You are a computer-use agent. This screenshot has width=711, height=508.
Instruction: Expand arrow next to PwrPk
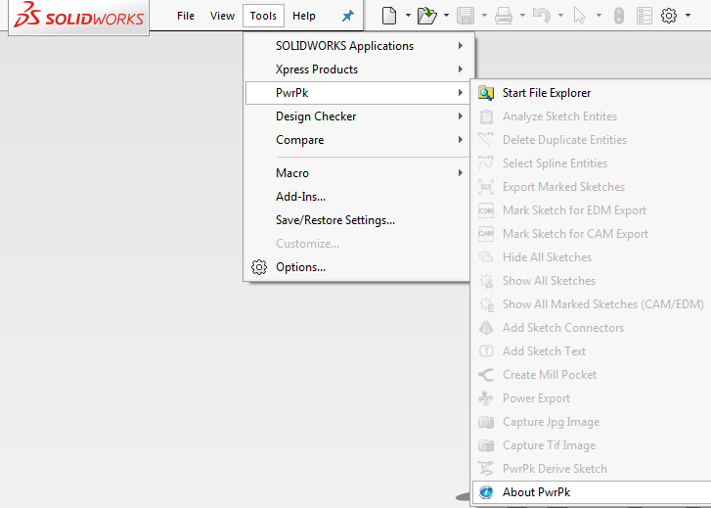point(461,93)
